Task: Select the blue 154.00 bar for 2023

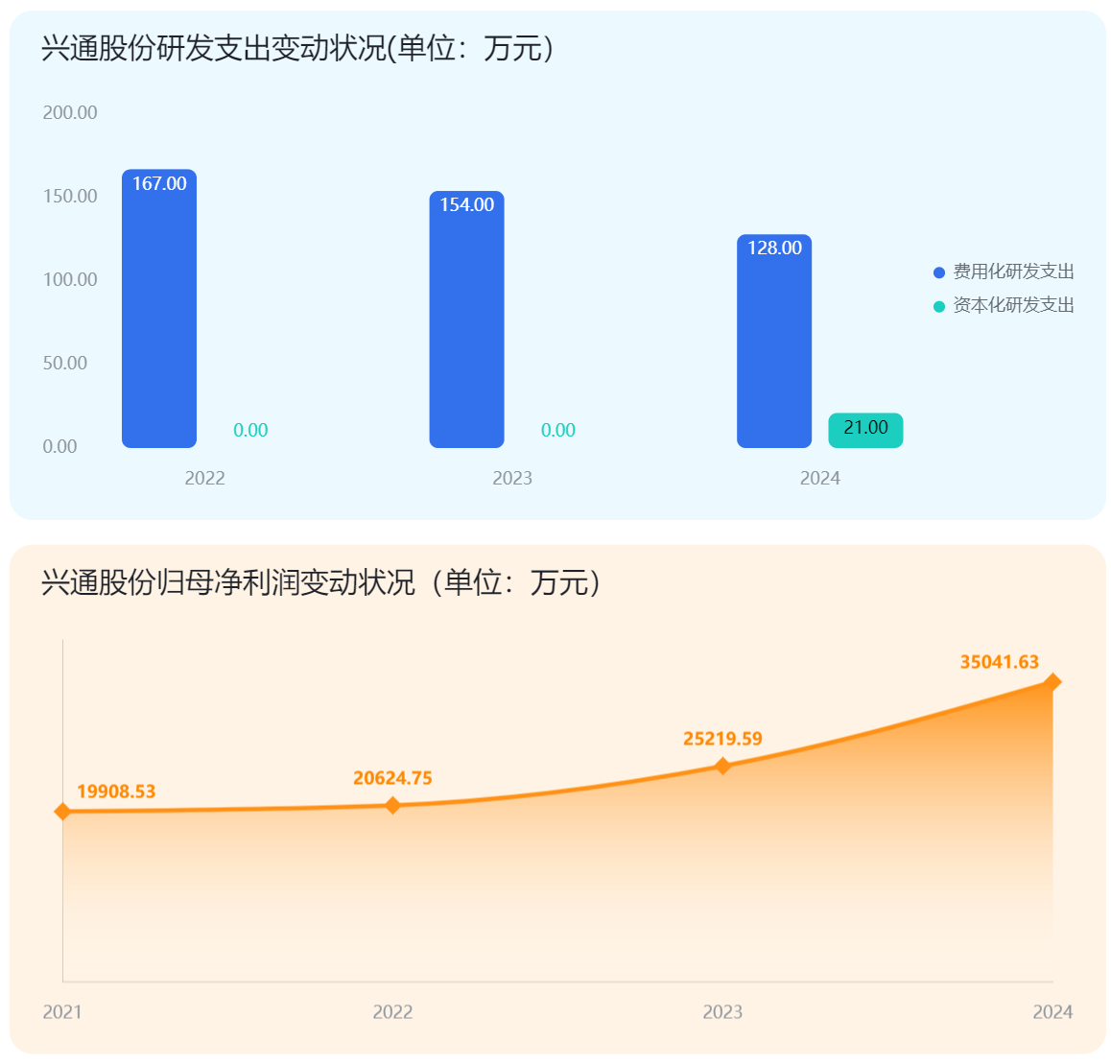Action: pyautogui.click(x=467, y=319)
